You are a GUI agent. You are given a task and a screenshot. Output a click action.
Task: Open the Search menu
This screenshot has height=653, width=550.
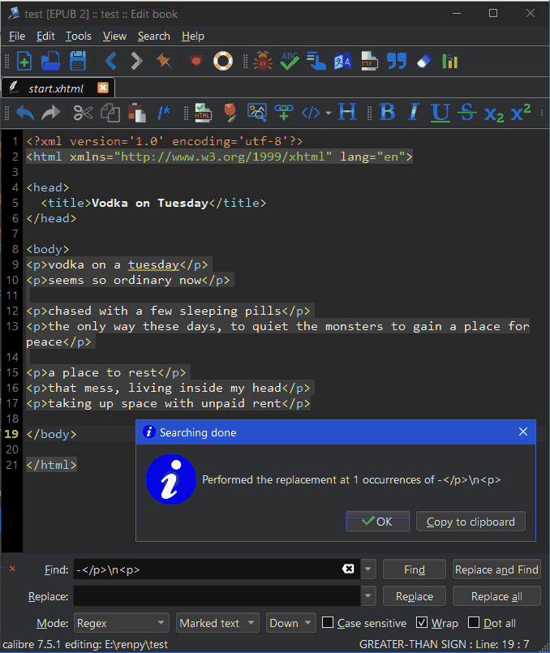153,37
